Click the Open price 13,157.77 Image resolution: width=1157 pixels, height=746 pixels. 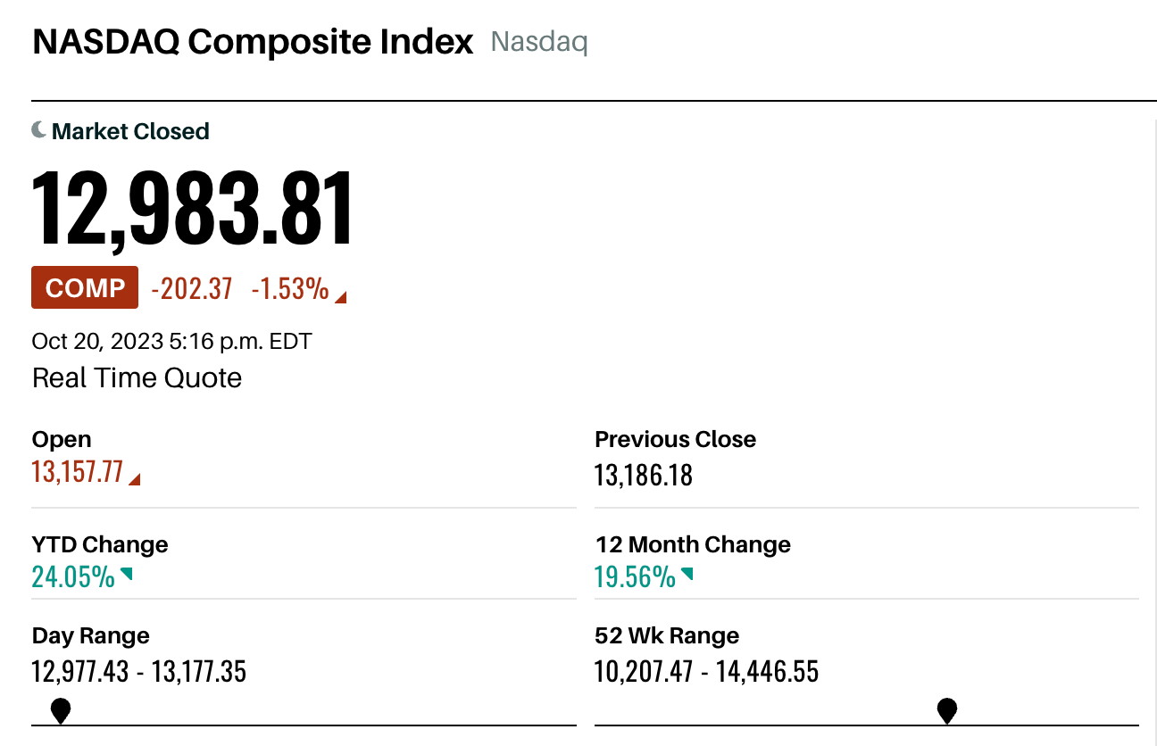78,471
